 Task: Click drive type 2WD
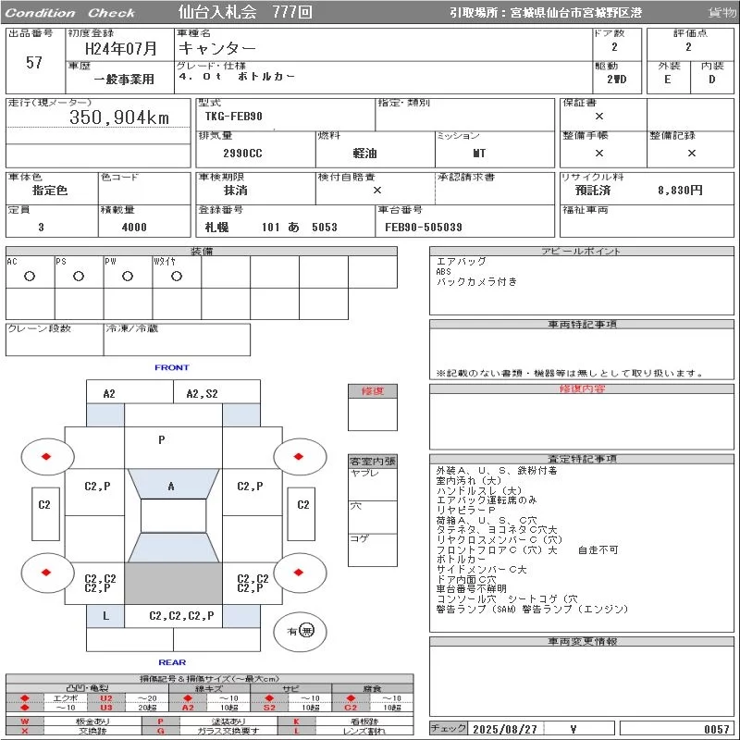[617, 80]
